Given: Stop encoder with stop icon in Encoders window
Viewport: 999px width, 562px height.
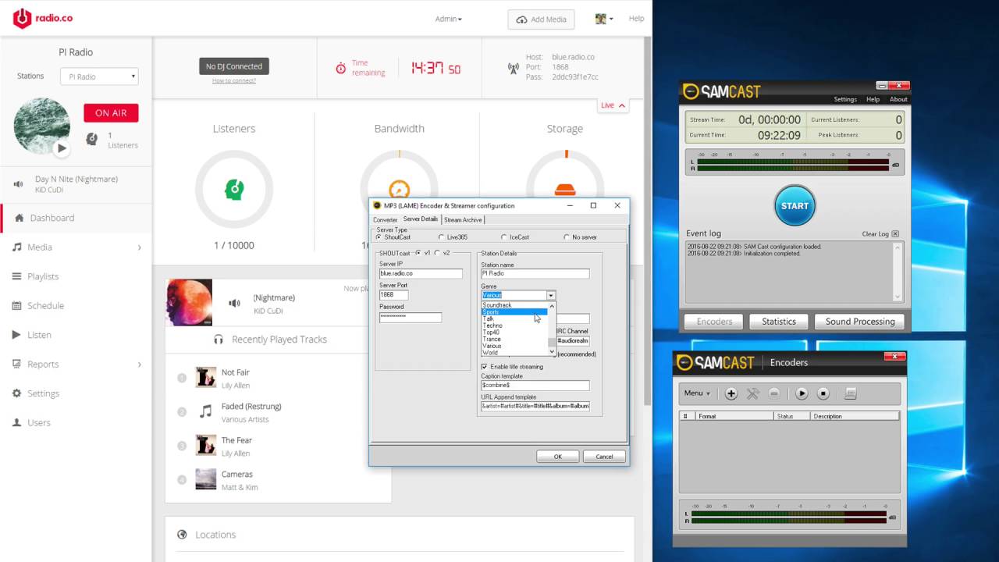Looking at the screenshot, I should tap(823, 393).
